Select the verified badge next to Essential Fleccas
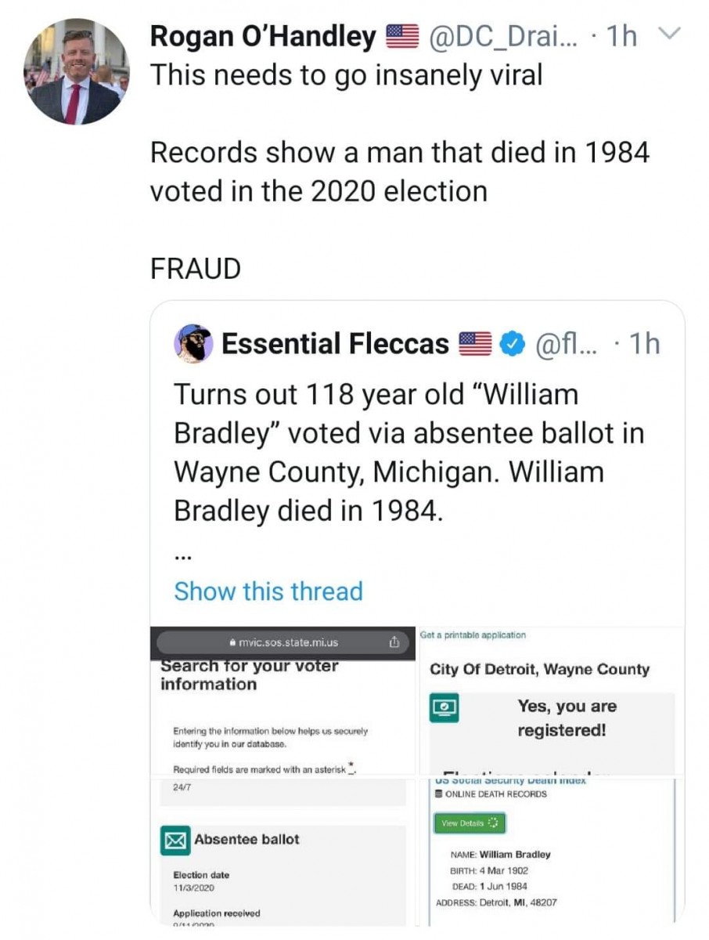This screenshot has height=940, width=709. point(513,342)
